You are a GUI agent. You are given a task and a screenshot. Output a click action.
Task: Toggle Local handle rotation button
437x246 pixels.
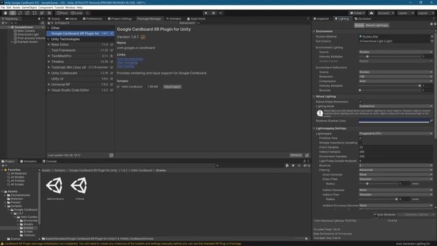click(76, 13)
